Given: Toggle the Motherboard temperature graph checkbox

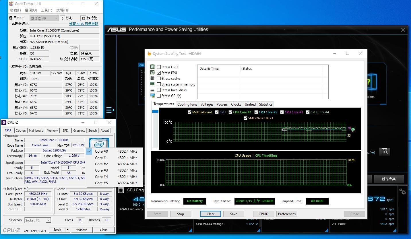Looking at the screenshot, I should [x=189, y=112].
